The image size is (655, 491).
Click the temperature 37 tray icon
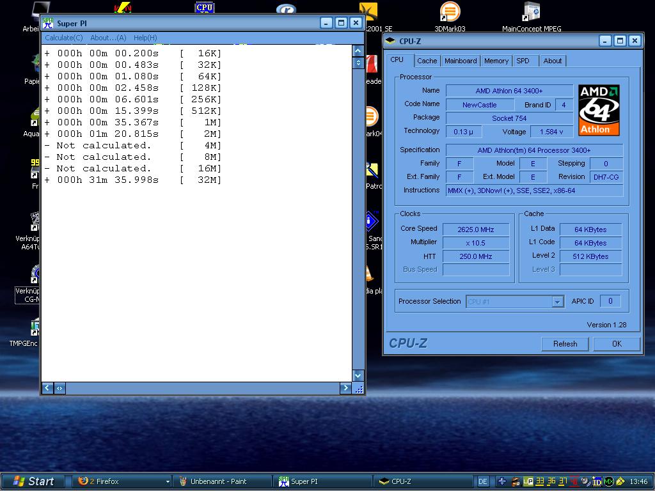pos(563,481)
